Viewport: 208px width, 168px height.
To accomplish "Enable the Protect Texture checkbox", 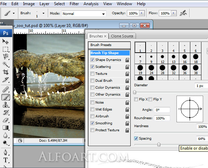I will [x=92, y=130].
